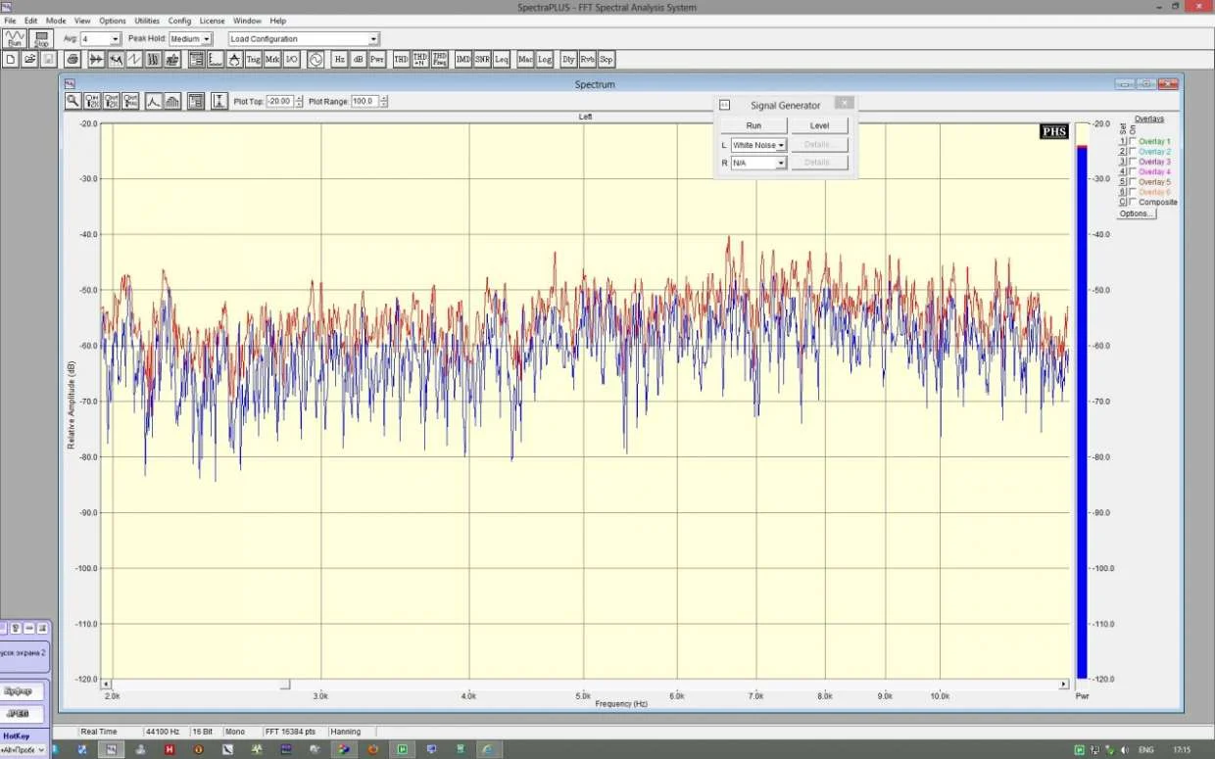Viewport: 1215px width, 759px height.
Task: Tick the Overlay 3 checkbox
Action: [x=1134, y=162]
